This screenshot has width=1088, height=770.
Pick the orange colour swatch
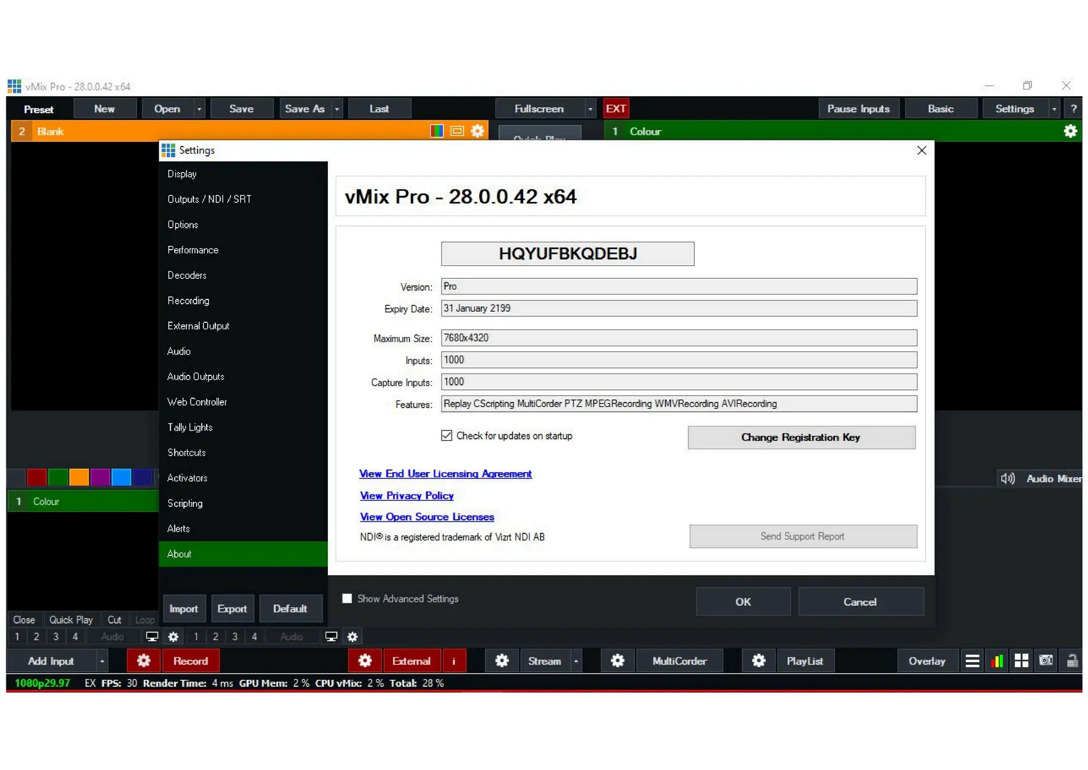tap(79, 477)
